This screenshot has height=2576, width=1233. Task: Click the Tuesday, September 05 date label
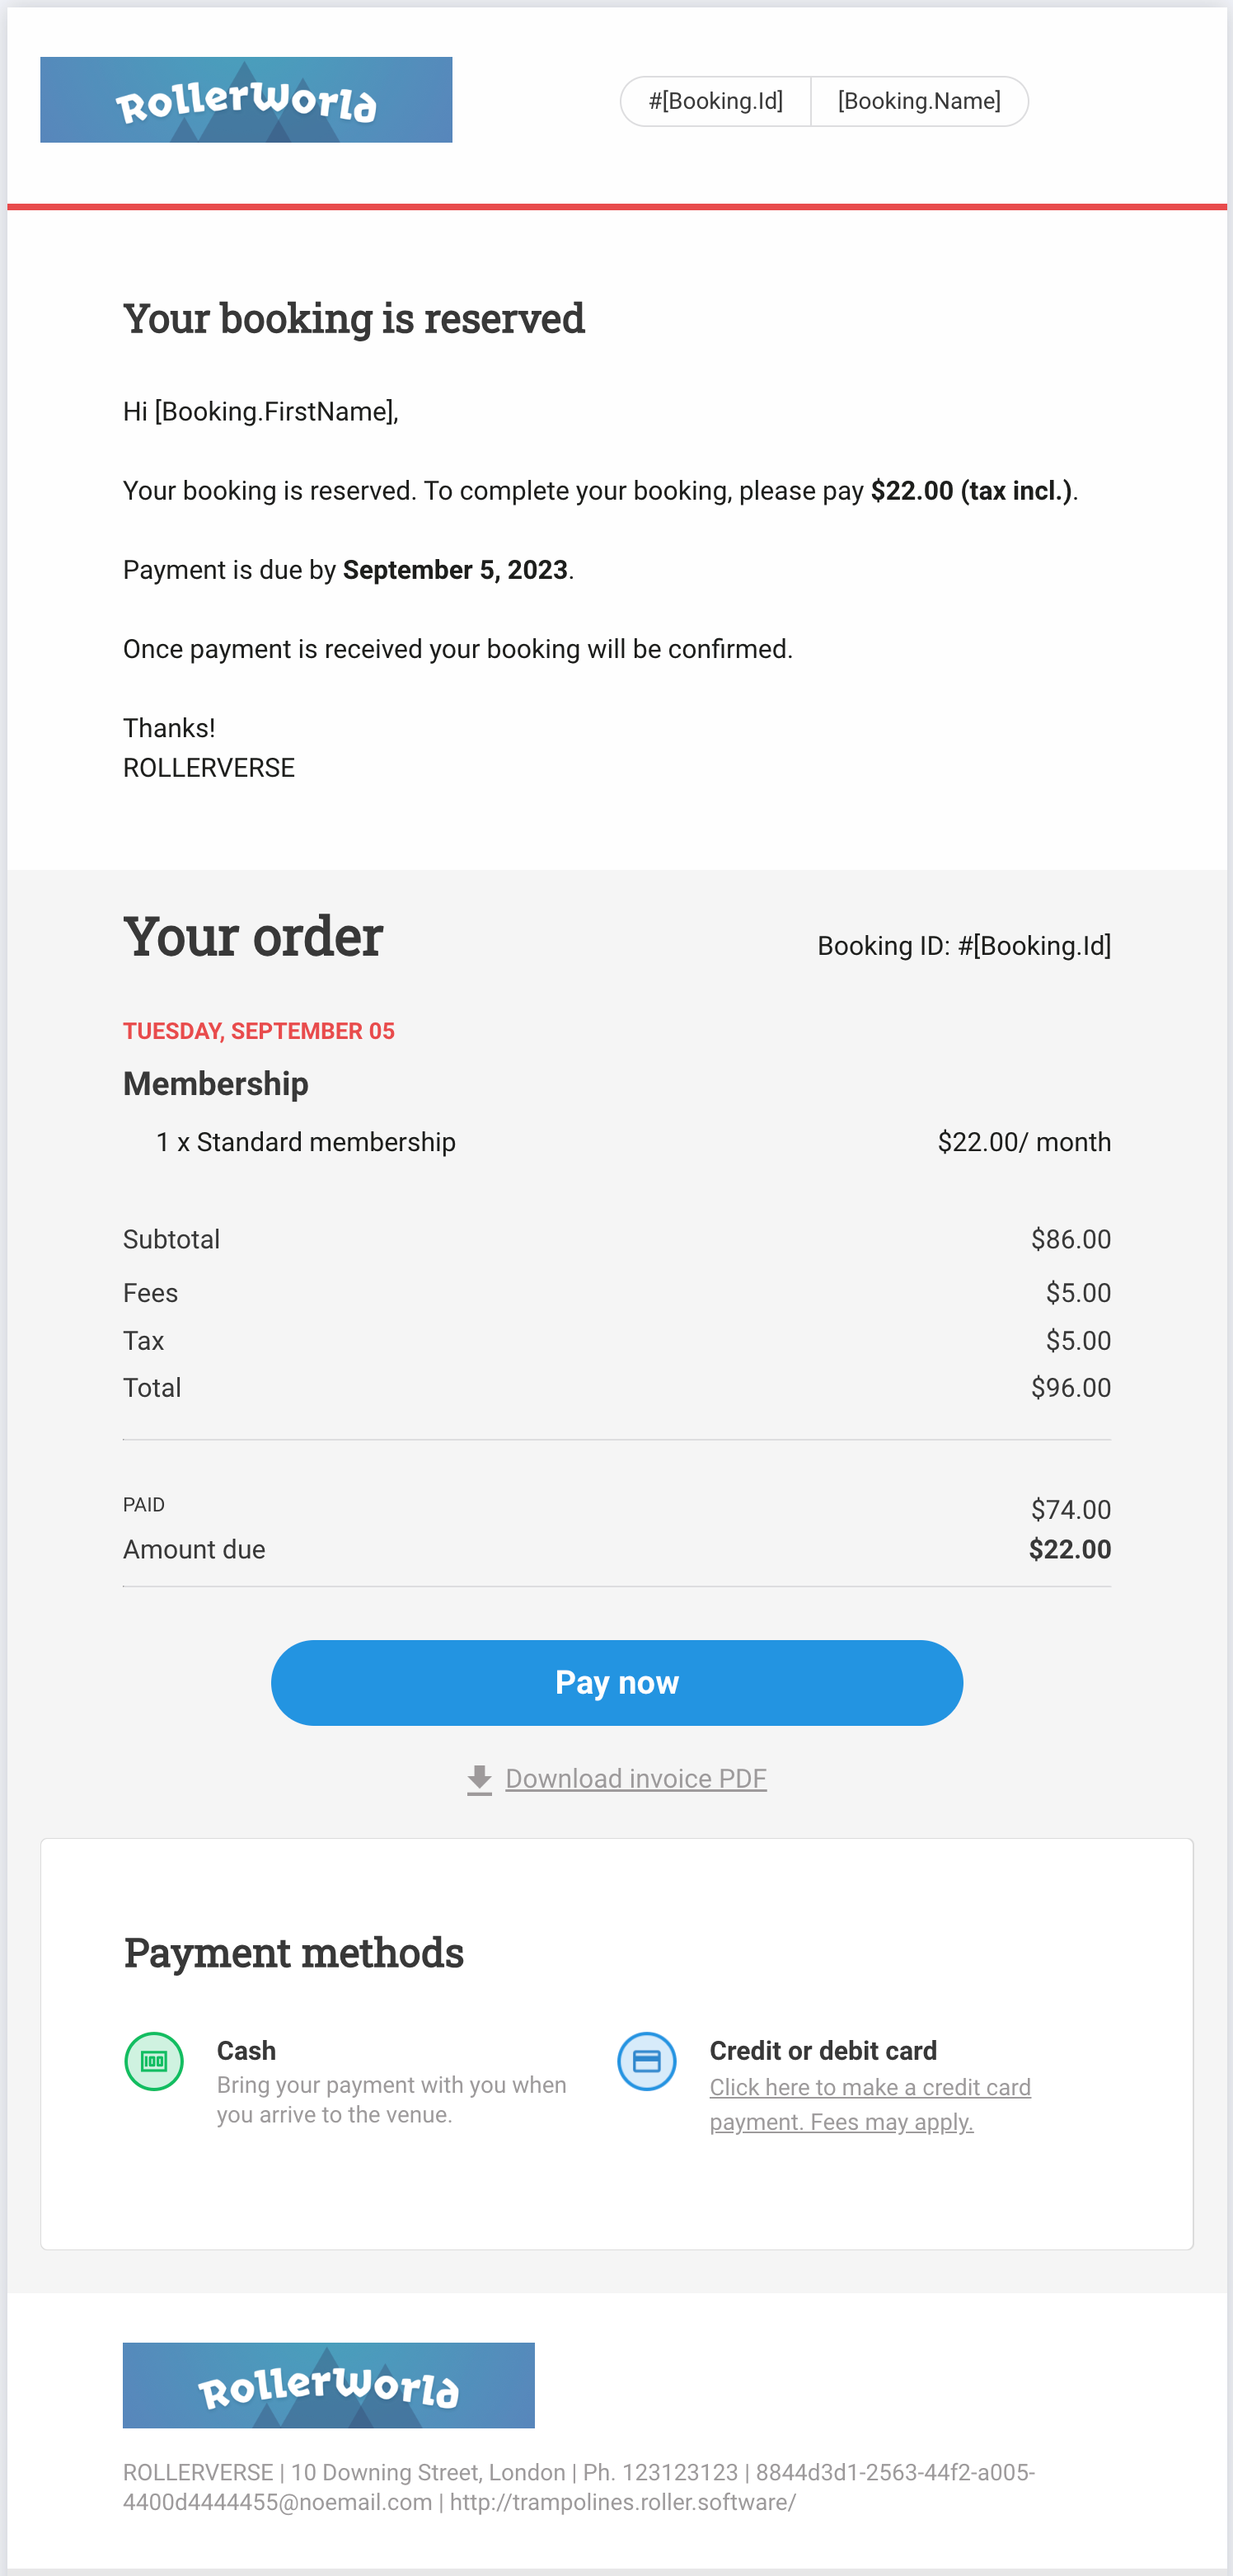(x=259, y=1031)
